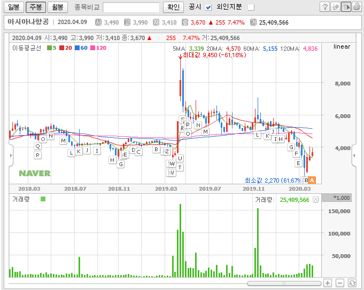
Task: Click the 고 high price icon
Action: tap(127, 22)
